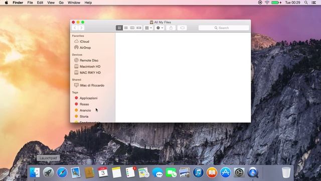Open the Edit menu
Image resolution: width=321 pixels, height=181 pixels.
(40, 3)
